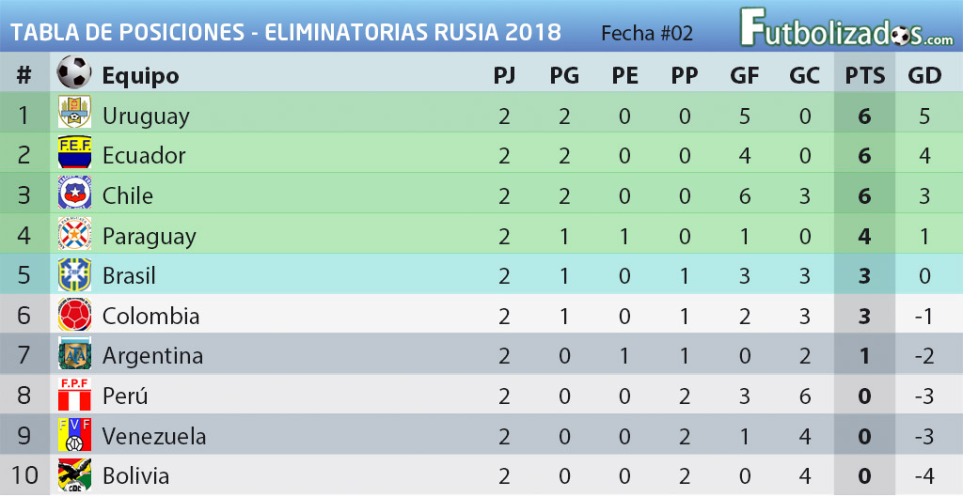Select the Uruguay team name
Screen dimensions: 963x497
tap(146, 116)
